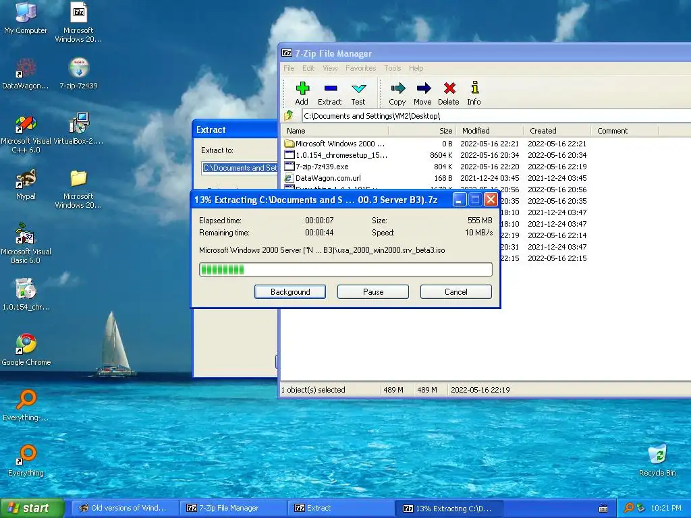
Task: Click the Move toolbar icon in 7-Zip
Action: pyautogui.click(x=422, y=93)
